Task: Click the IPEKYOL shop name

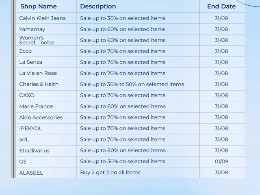Action: coord(30,128)
